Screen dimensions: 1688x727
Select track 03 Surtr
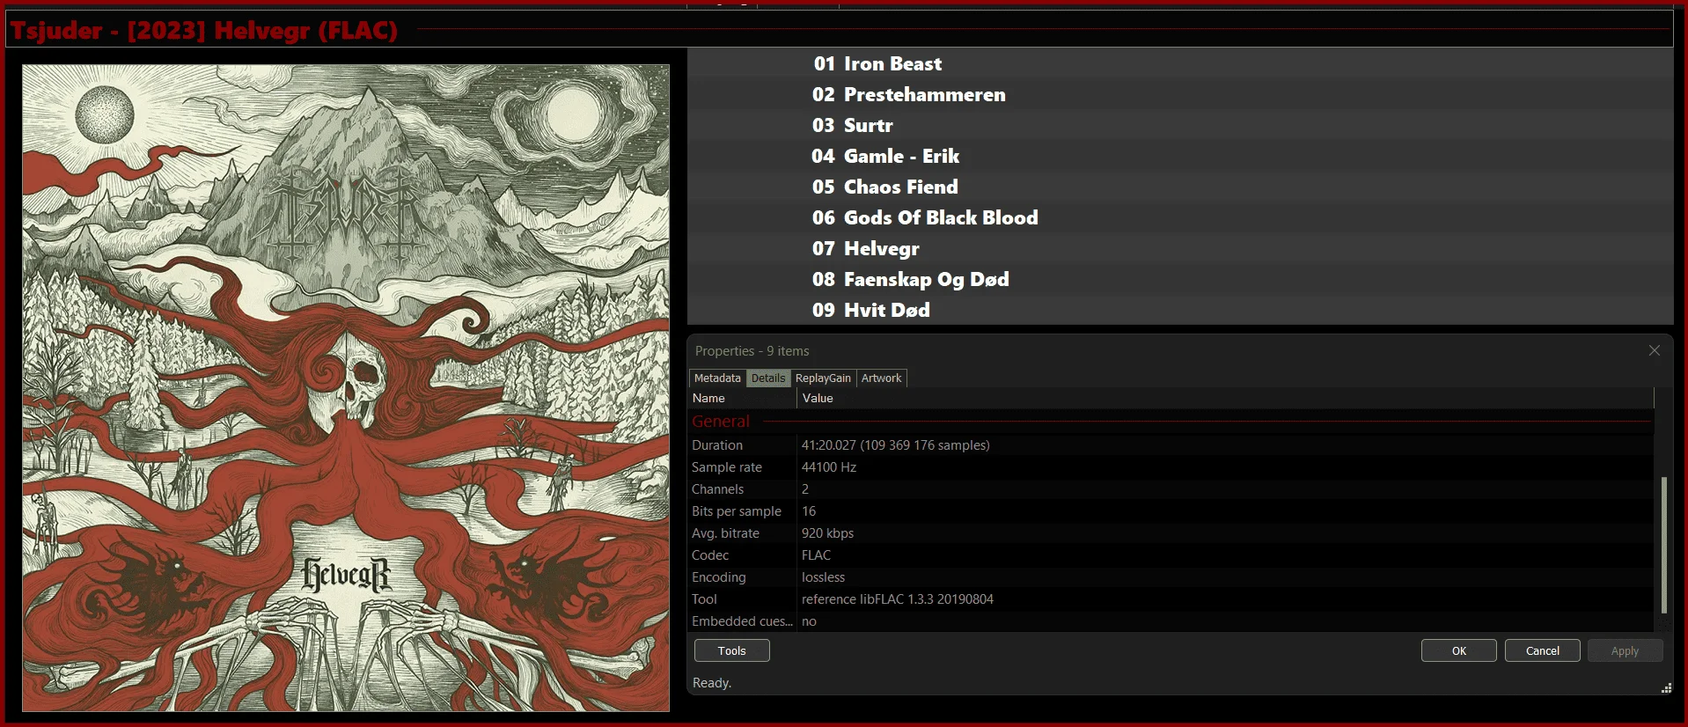click(1179, 125)
